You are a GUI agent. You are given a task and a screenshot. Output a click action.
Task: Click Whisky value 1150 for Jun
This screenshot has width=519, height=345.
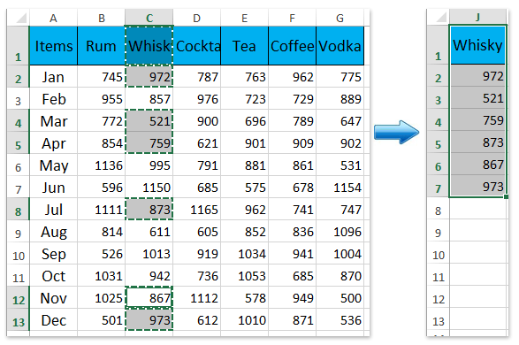click(149, 188)
